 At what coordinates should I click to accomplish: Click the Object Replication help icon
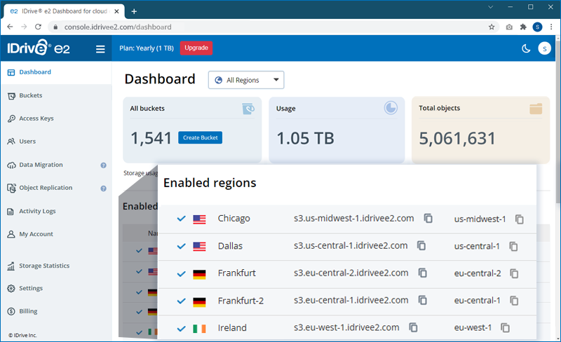[x=103, y=189]
